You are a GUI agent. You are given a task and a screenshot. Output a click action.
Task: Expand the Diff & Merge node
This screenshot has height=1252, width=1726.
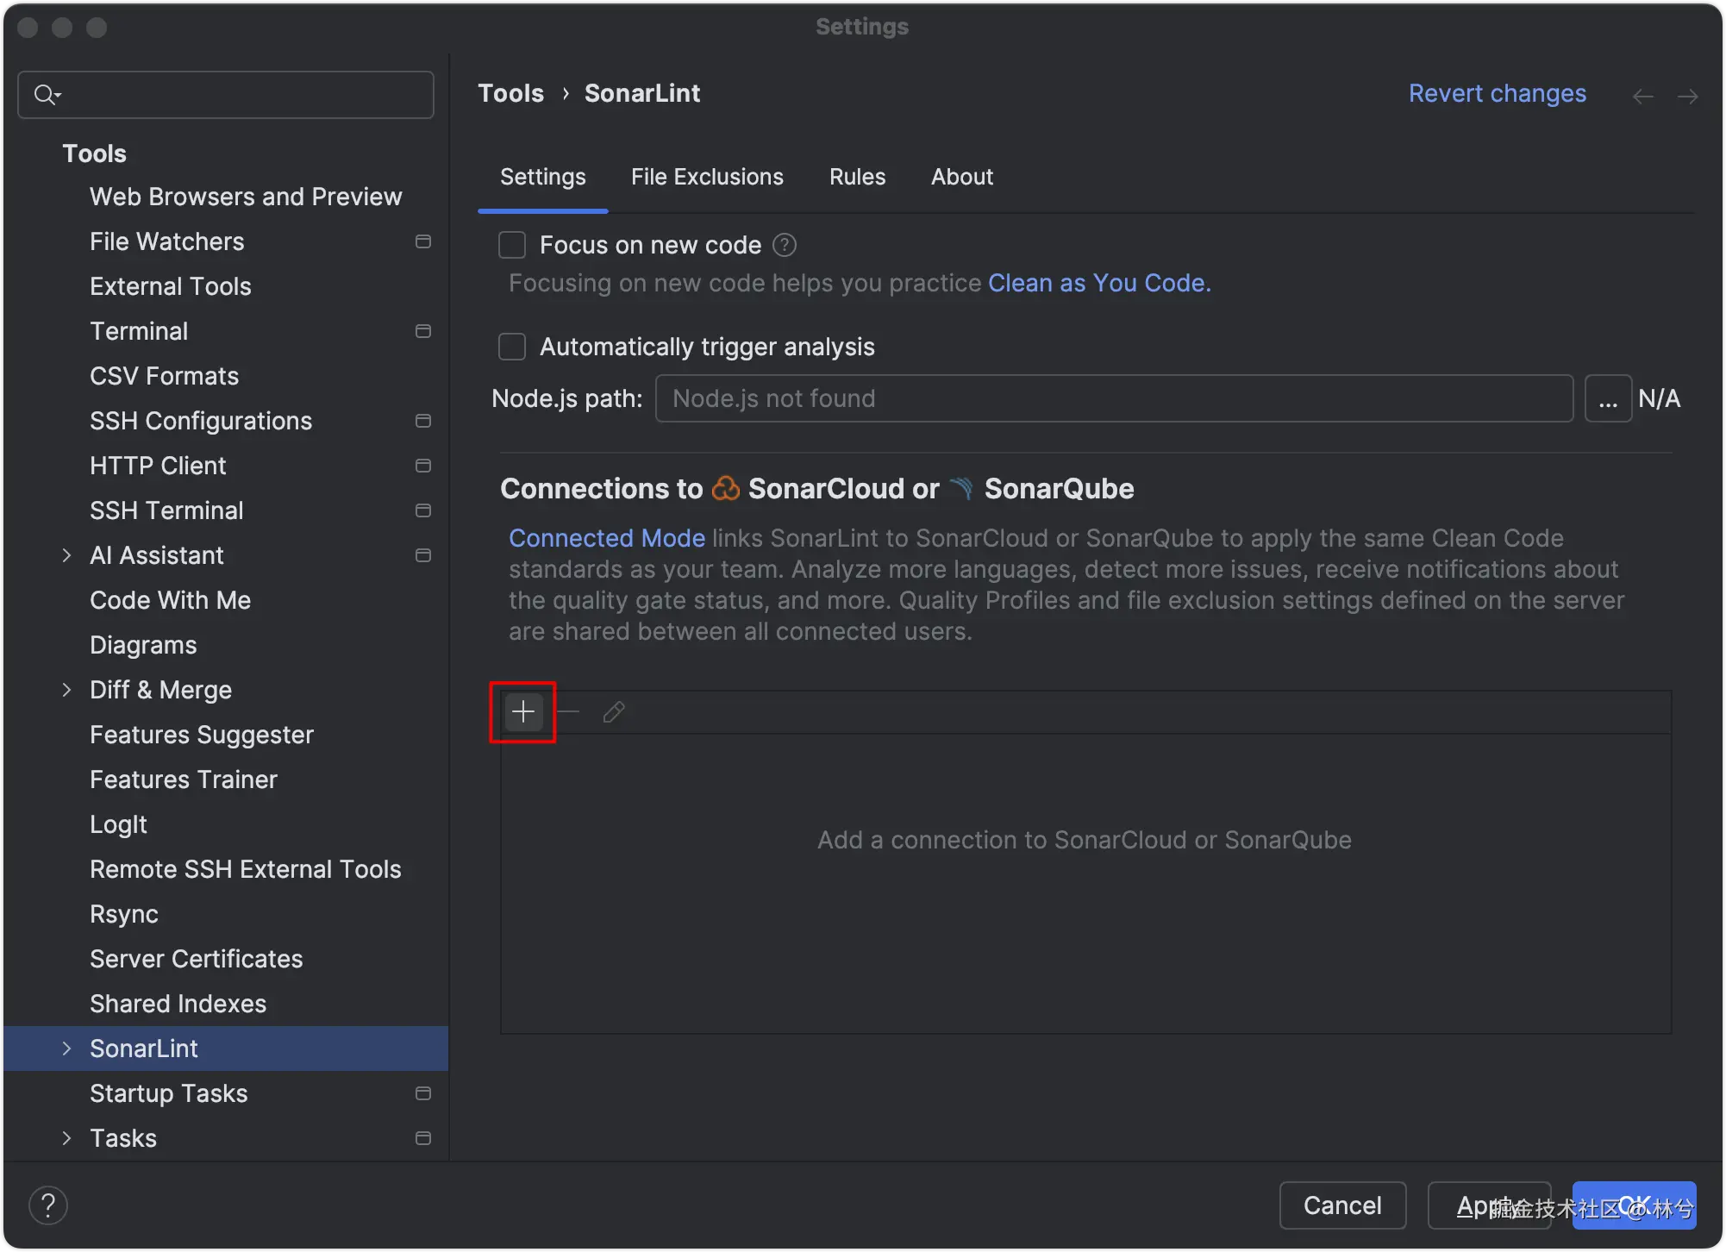[66, 690]
